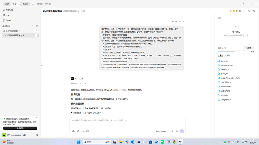Screen dimensions: 259x145
Task: Open Microsoft Edge from the taskbar
Action: click(x=133, y=142)
